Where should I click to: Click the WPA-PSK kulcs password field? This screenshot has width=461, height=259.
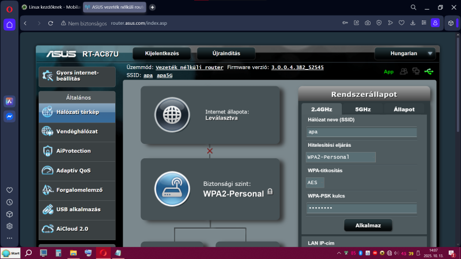tap(362, 208)
